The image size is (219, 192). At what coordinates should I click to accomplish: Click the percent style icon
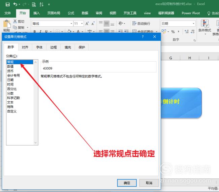173,32
